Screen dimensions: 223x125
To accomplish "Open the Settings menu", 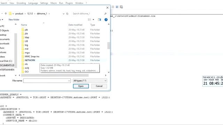I will click(x=44, y=3).
